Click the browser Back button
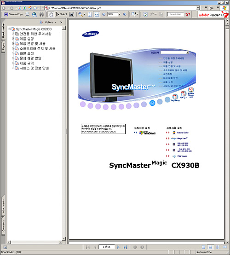This screenshot has height=255, width=230. [x=4, y=8]
